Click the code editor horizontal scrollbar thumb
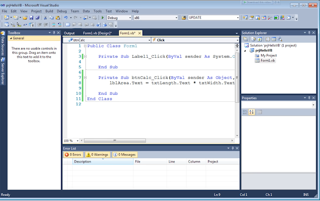The height and width of the screenshot is (201, 320). pyautogui.click(x=115, y=141)
